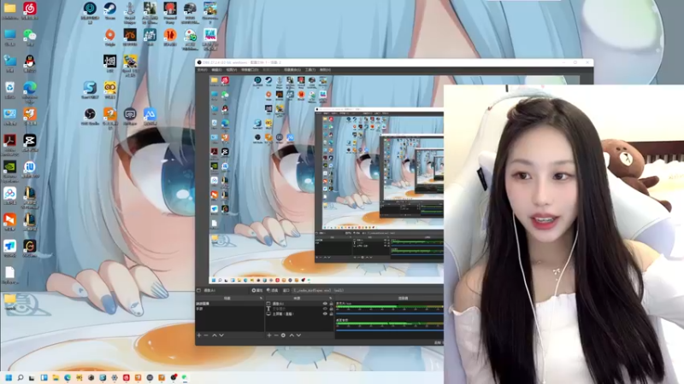This screenshot has width=684, height=384.
Task: Remove selected source with minus button
Action: tap(276, 335)
